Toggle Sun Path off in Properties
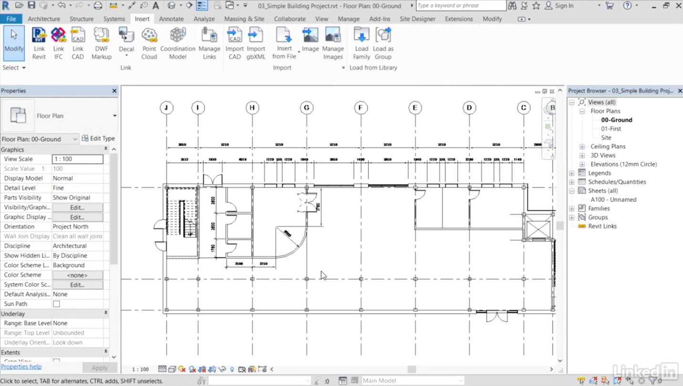 click(x=57, y=303)
